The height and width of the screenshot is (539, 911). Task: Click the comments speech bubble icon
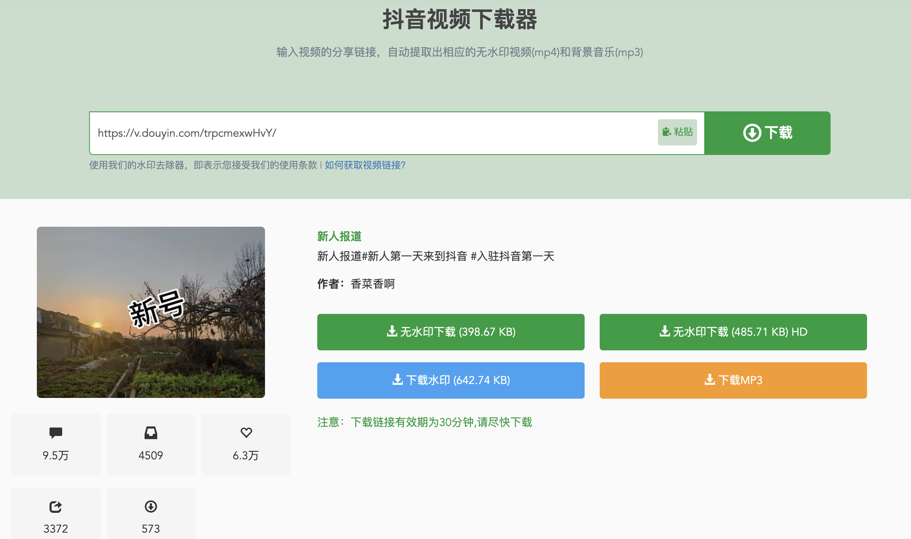(x=56, y=432)
